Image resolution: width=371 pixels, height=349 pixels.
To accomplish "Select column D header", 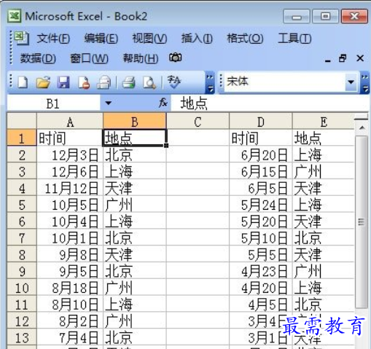I will click(261, 122).
